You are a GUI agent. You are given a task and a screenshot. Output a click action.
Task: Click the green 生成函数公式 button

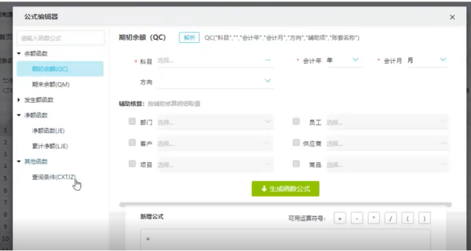(286, 188)
